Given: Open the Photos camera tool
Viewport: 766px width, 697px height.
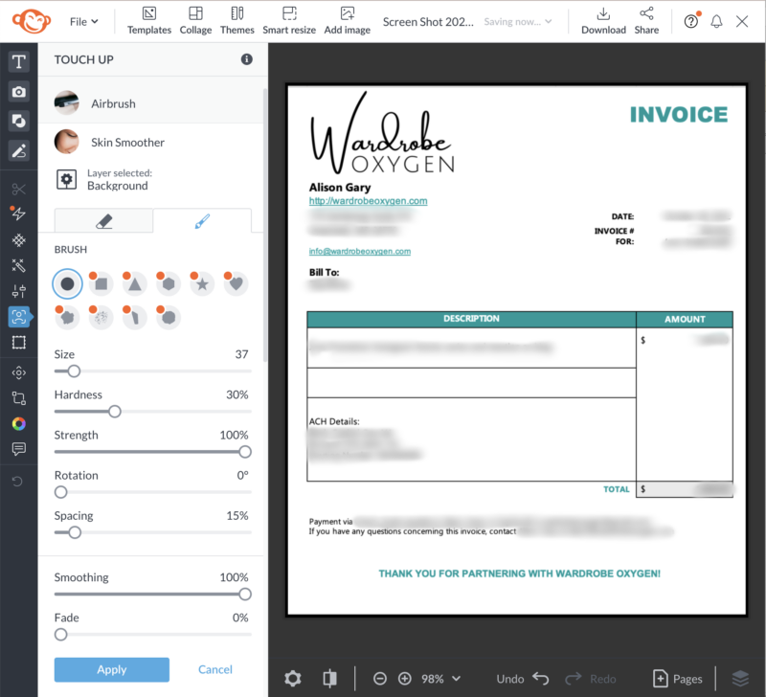Looking at the screenshot, I should pyautogui.click(x=18, y=91).
